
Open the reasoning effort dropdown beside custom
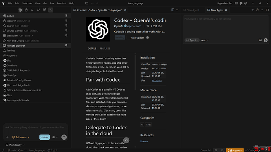point(55,137)
